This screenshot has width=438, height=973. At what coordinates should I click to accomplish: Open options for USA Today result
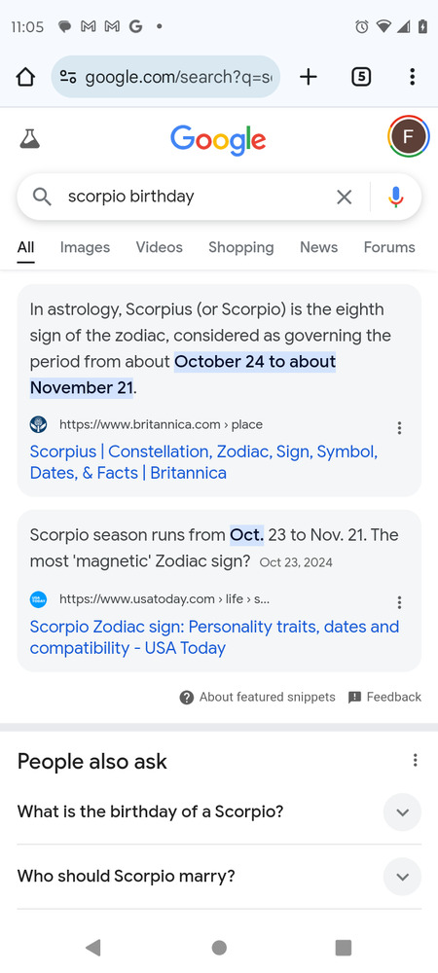click(399, 602)
